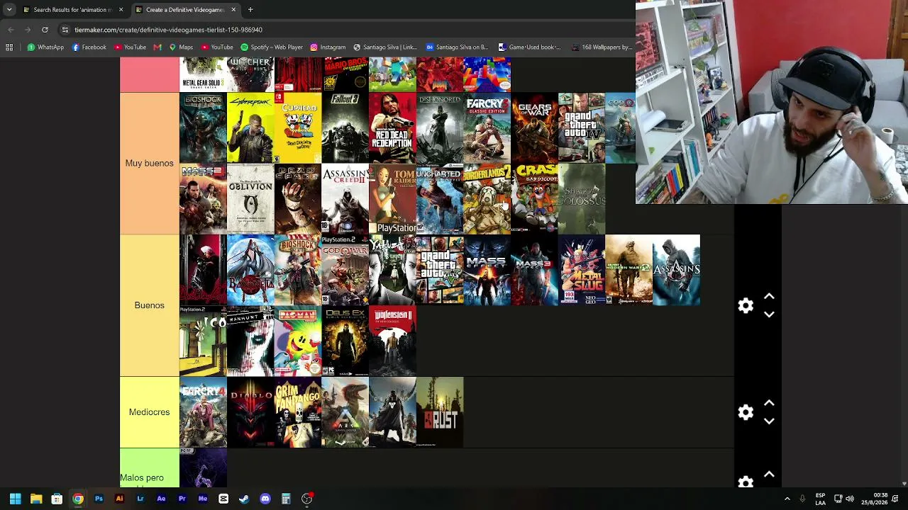Image resolution: width=908 pixels, height=510 pixels.
Task: Select the Cyberpunk game cover
Action: pyautogui.click(x=250, y=128)
